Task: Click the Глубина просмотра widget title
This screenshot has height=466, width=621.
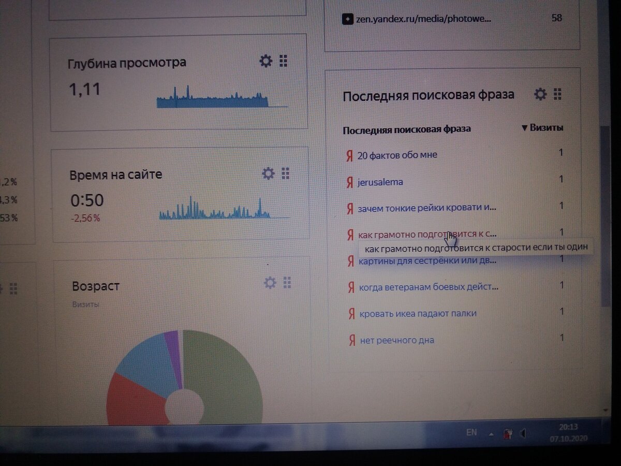Action: tap(127, 63)
